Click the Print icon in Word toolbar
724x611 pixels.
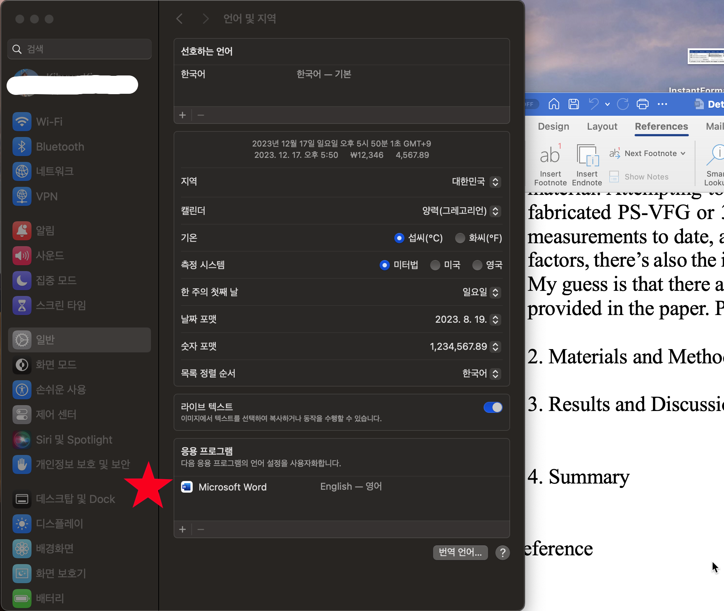[x=642, y=104]
